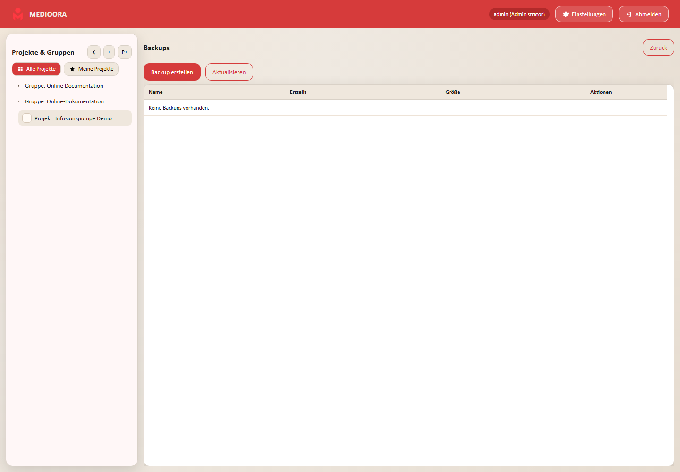Click the grid icon on Alle Projekte
680x472 pixels.
point(20,69)
